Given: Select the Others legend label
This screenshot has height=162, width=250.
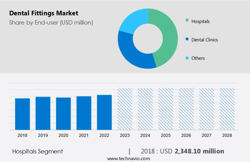Looking at the screenshot, I should click(198, 58).
